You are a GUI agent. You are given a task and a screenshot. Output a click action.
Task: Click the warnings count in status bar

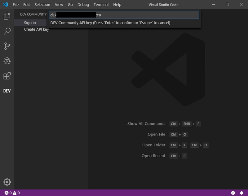pos(16,193)
